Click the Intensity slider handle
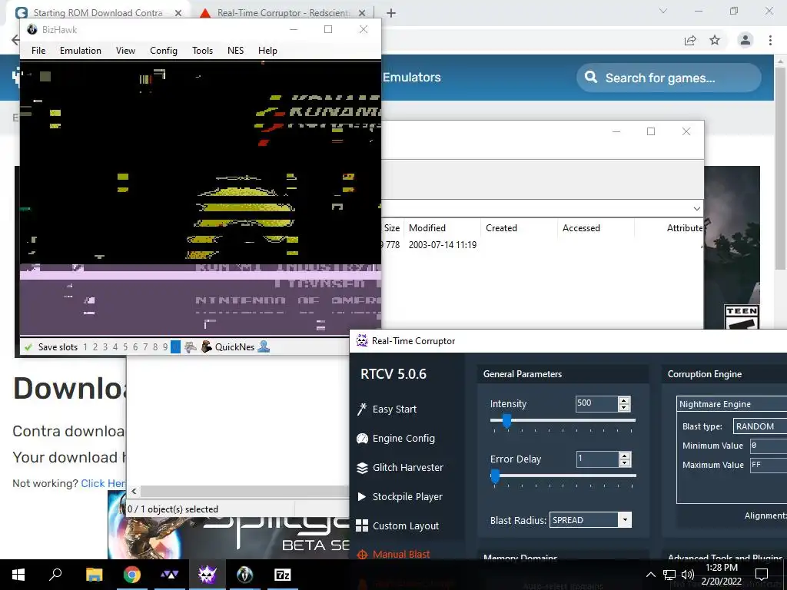Image resolution: width=787 pixels, height=590 pixels. click(507, 420)
